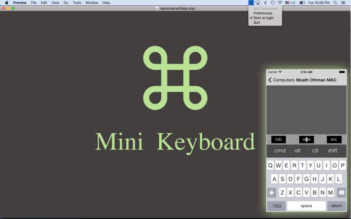Tap the return key
351x219 pixels.
tap(337, 206)
